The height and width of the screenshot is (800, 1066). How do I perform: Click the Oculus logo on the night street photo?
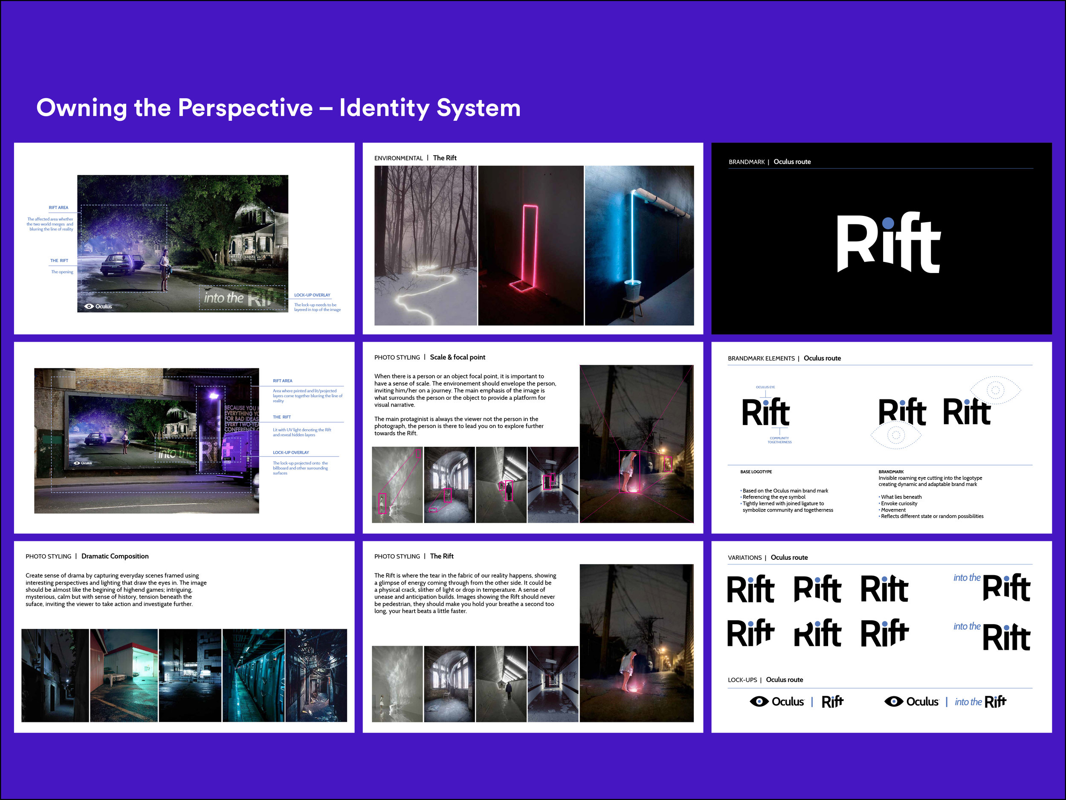pos(99,306)
